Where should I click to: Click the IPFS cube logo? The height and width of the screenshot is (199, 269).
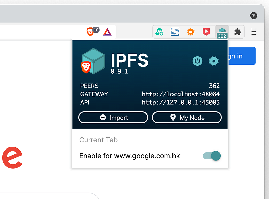(x=93, y=61)
